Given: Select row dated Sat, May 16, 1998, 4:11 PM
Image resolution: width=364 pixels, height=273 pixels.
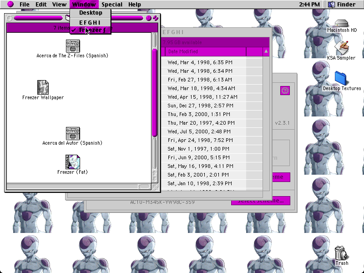Looking at the screenshot, I should tap(212, 166).
